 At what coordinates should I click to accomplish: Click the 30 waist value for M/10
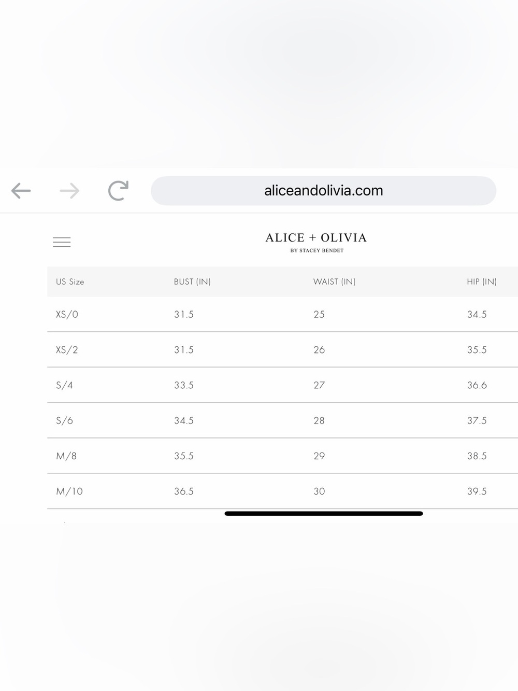(319, 491)
